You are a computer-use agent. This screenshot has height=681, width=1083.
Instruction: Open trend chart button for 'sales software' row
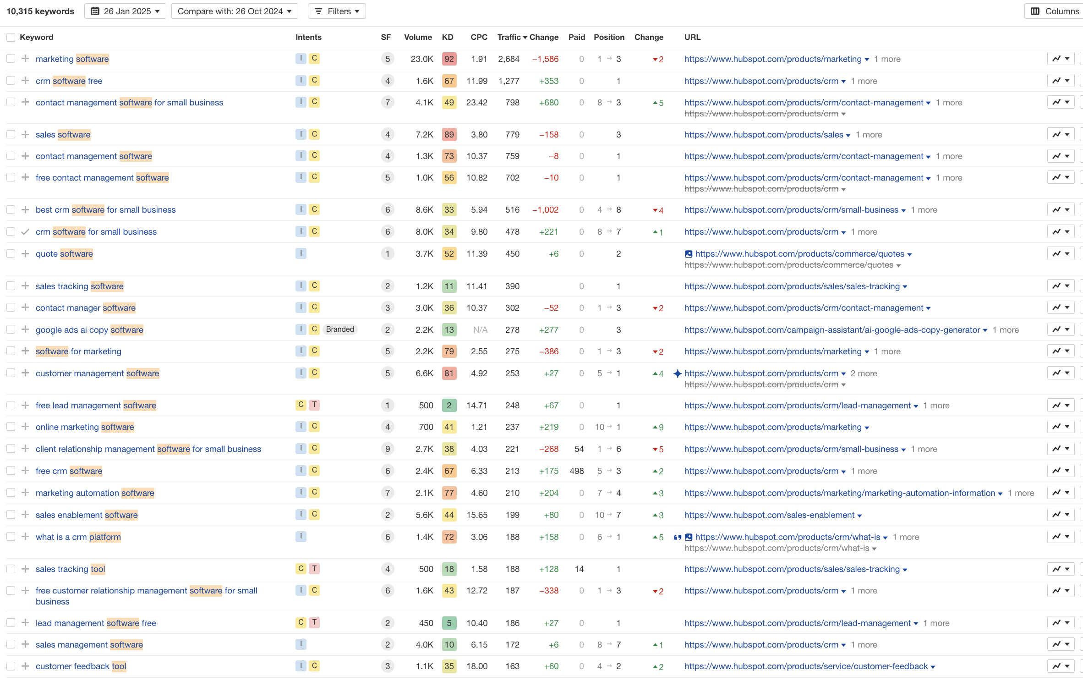coord(1061,134)
